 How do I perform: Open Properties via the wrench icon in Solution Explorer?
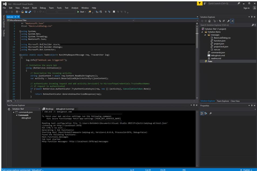tap(228, 21)
